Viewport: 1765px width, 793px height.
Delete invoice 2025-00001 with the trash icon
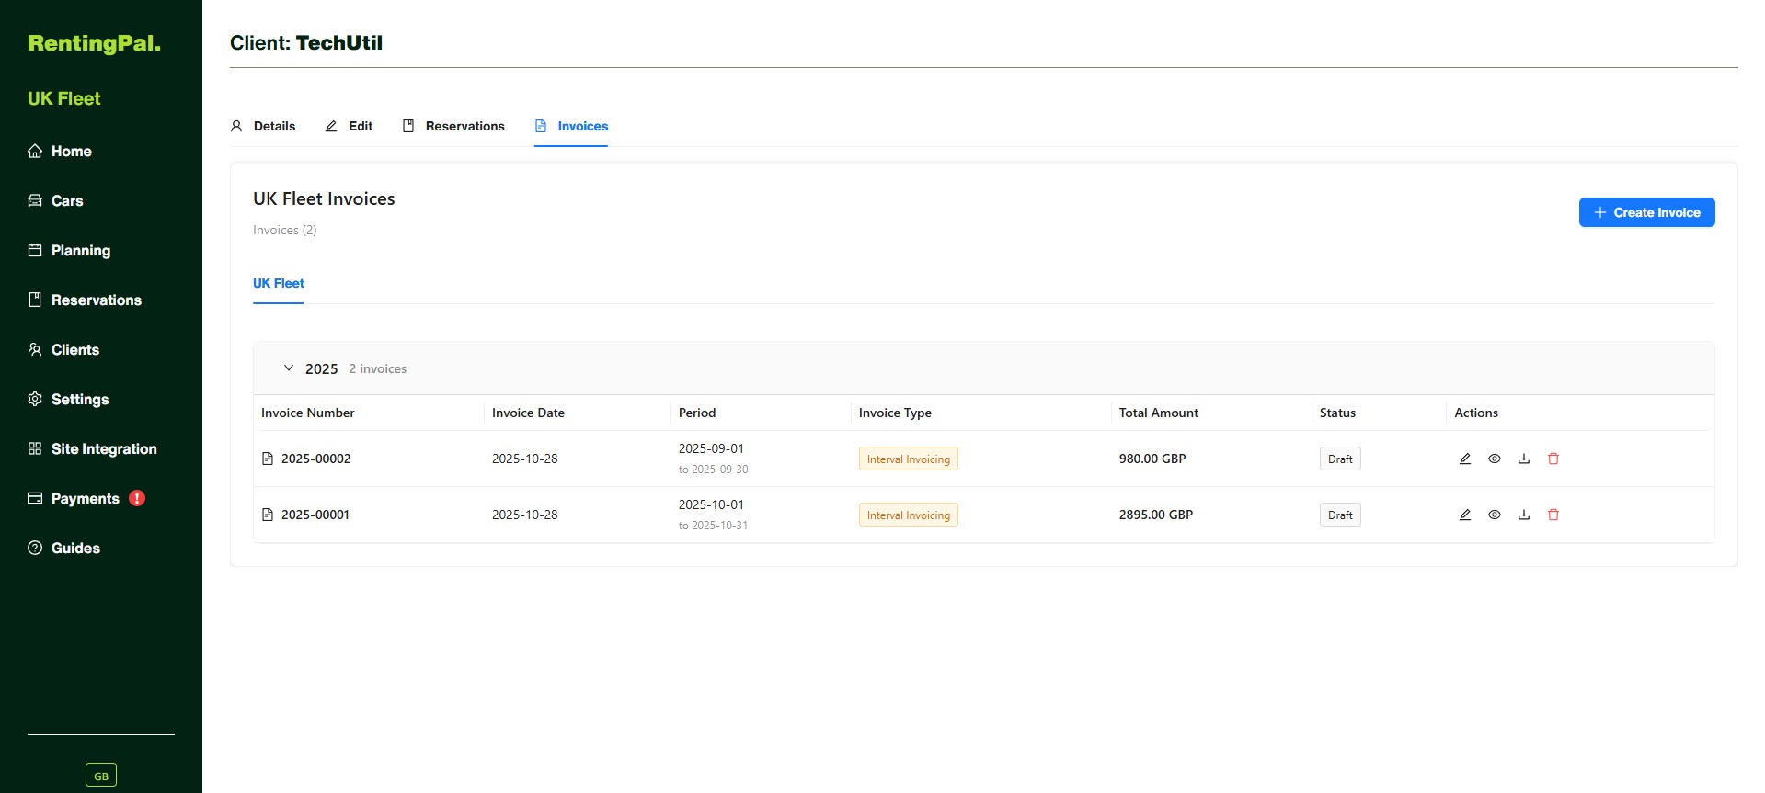(1553, 515)
